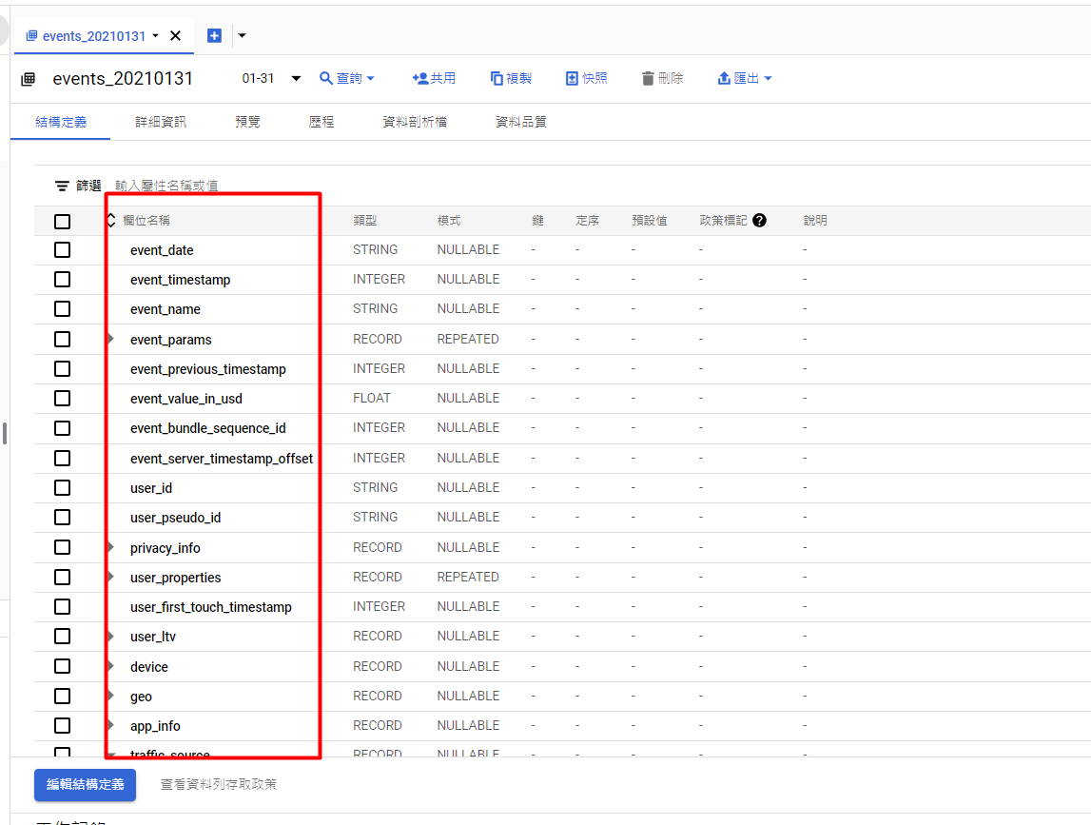This screenshot has width=1091, height=825.
Task: Click the 說明 column header
Action: [815, 220]
